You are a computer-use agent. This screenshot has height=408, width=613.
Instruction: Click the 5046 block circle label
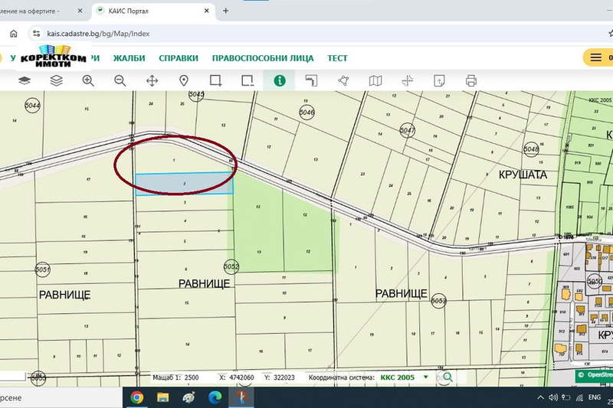click(307, 113)
